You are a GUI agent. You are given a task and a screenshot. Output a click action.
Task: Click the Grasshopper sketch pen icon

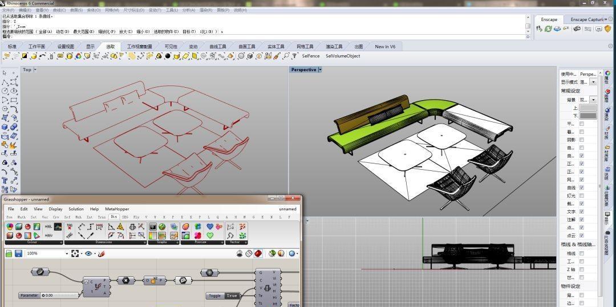[x=102, y=254]
